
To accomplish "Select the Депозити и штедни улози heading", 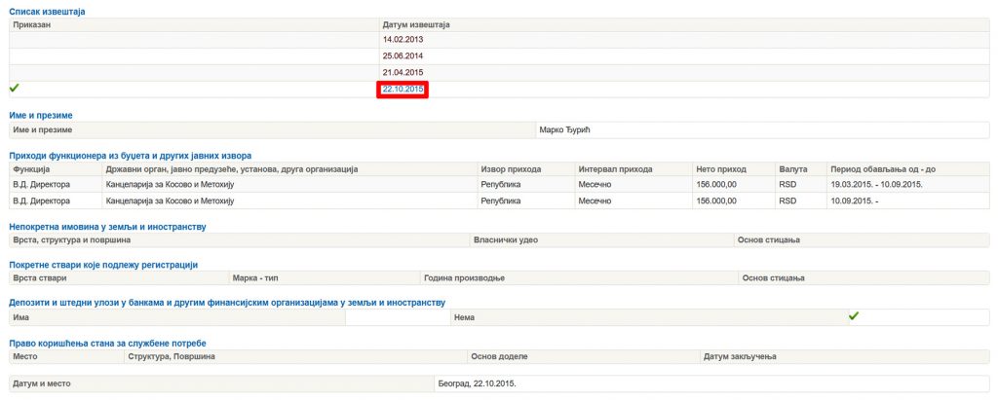I will pyautogui.click(x=226, y=303).
